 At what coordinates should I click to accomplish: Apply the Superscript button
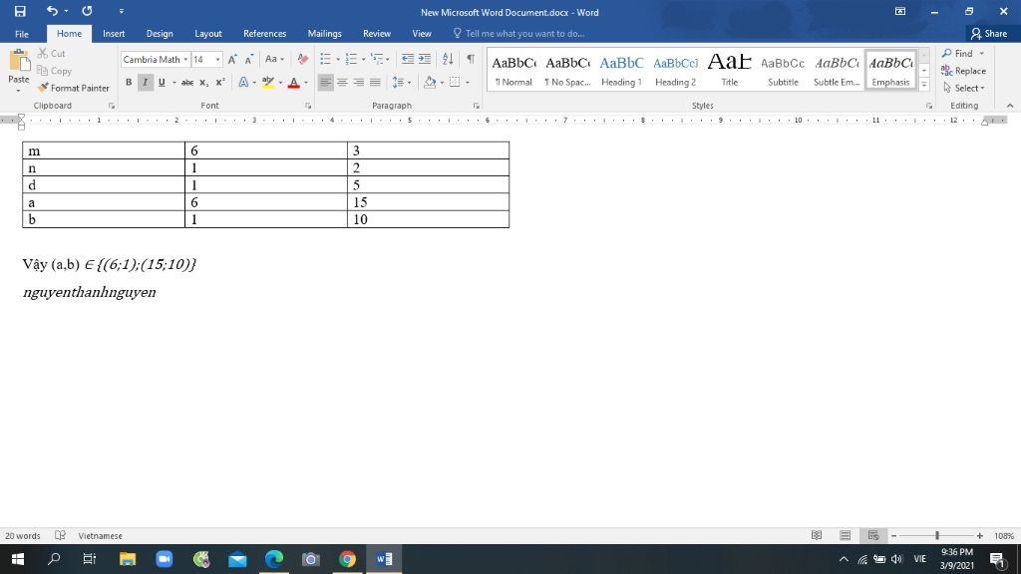click(220, 83)
